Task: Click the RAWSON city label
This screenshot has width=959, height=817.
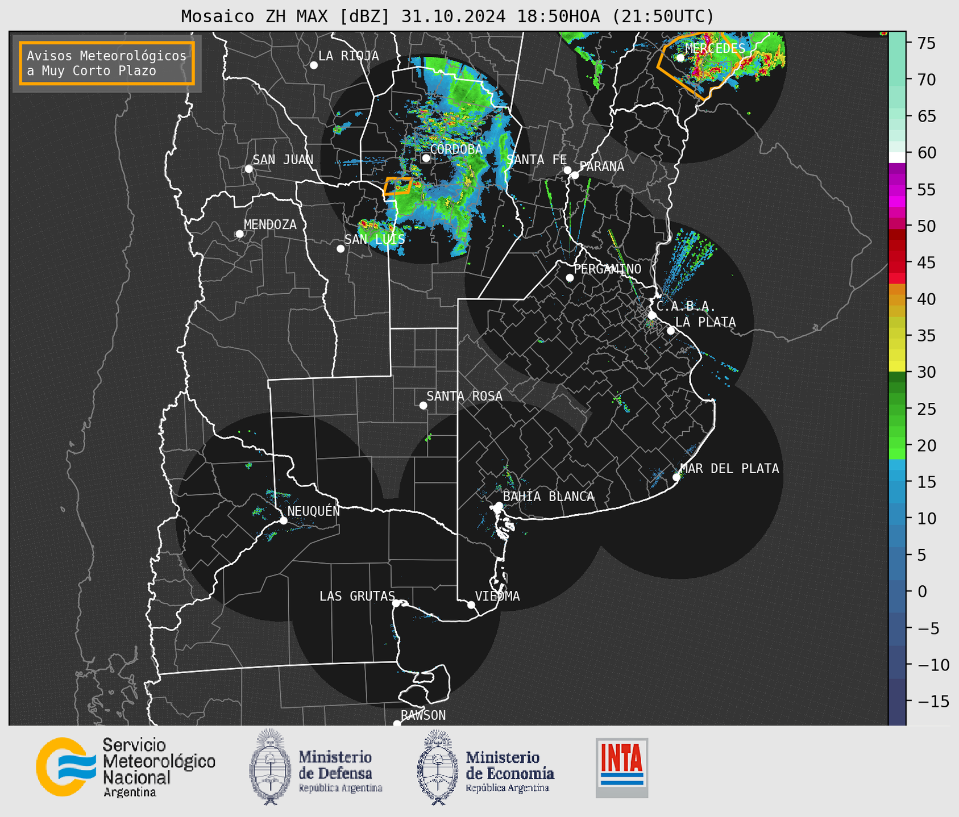Action: click(423, 715)
